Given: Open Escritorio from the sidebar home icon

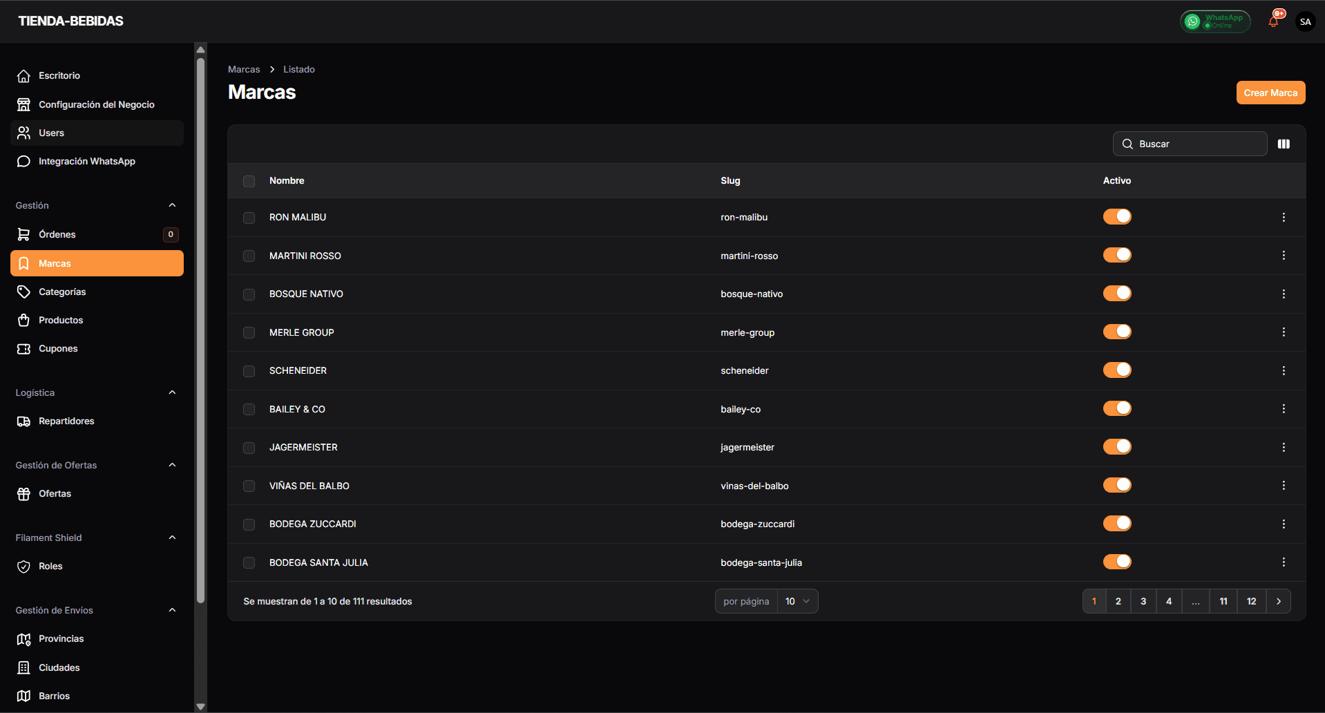Looking at the screenshot, I should pos(24,76).
